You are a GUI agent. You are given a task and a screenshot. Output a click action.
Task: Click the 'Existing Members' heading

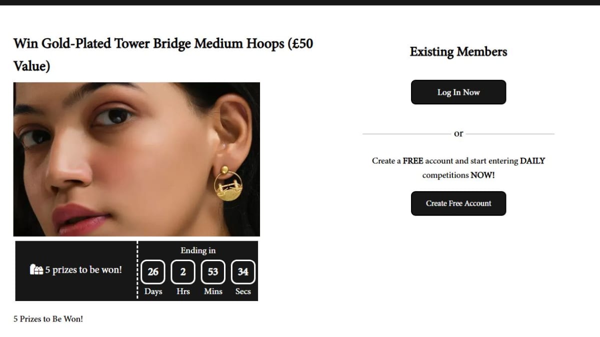coord(458,52)
